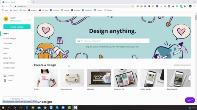Open the LinkedIn bookmark
Image resolution: width=197 pixels, height=110 pixels.
pyautogui.click(x=98, y=10)
